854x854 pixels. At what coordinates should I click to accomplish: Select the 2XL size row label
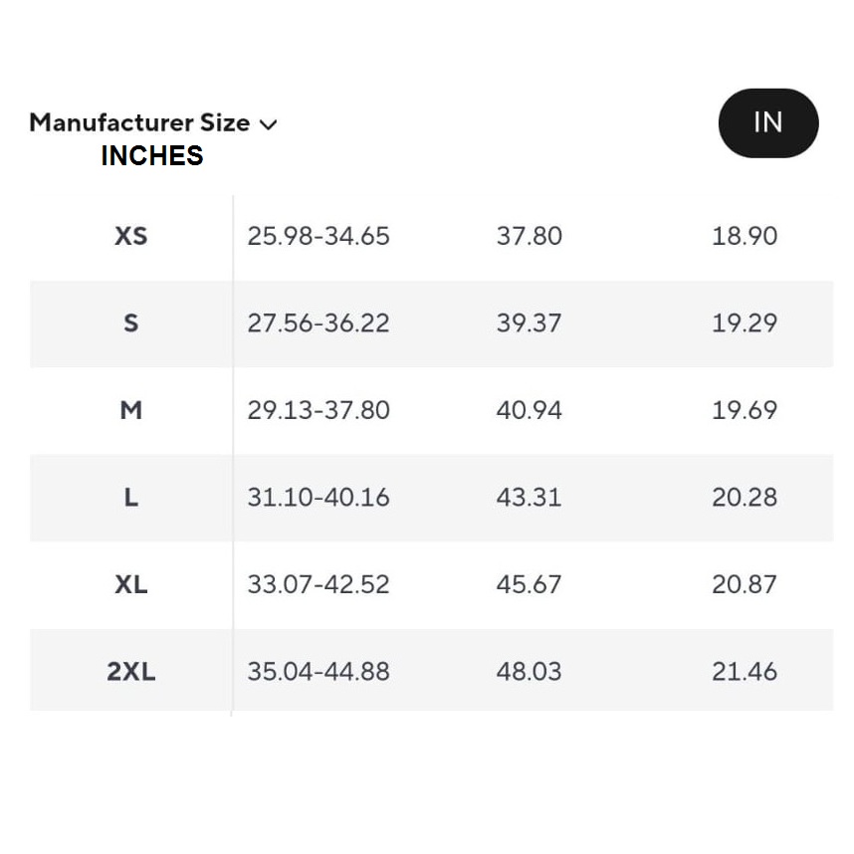pos(131,672)
